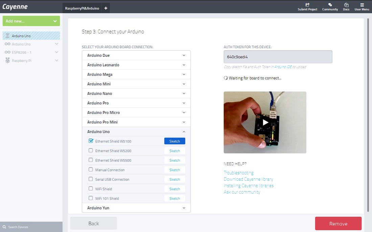Viewport: 372px width, 232px height.
Task: Open the Community chat icon
Action: (x=330, y=5)
